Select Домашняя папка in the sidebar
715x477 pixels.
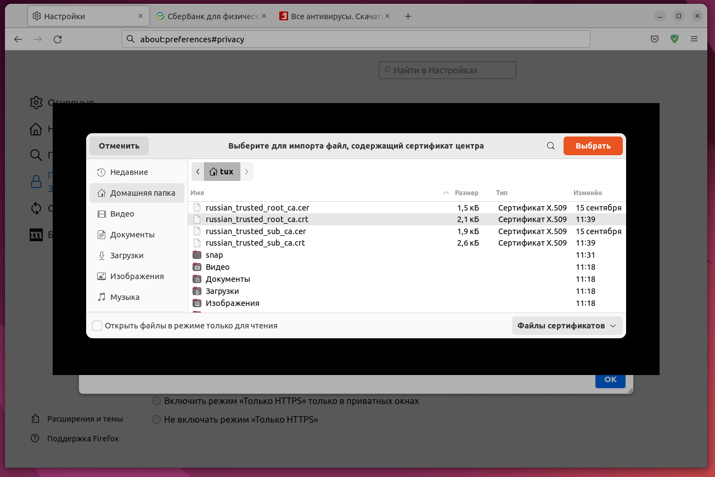click(137, 193)
